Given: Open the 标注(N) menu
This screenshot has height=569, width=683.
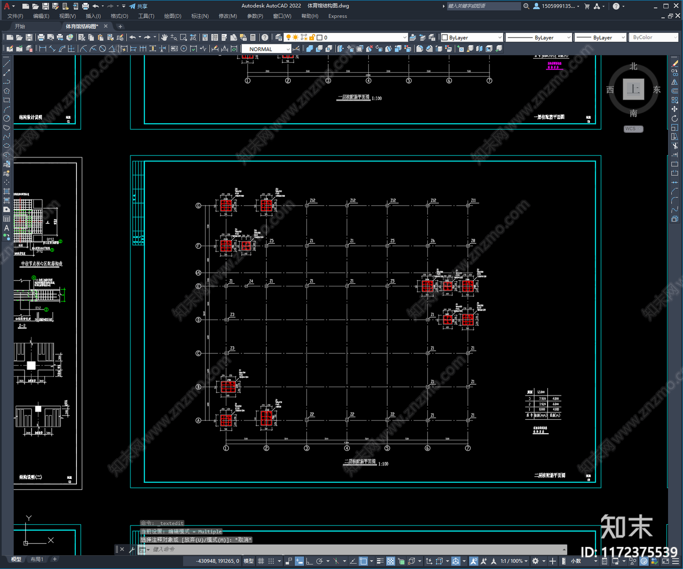Looking at the screenshot, I should (200, 16).
